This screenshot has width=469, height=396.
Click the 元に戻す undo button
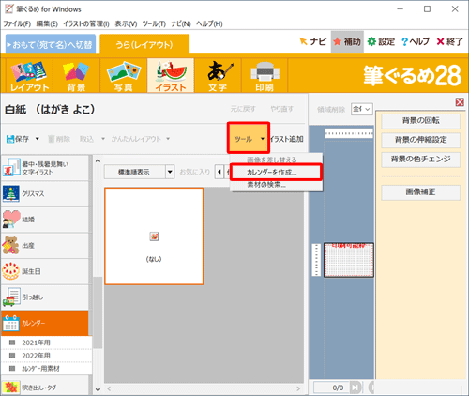[243, 109]
